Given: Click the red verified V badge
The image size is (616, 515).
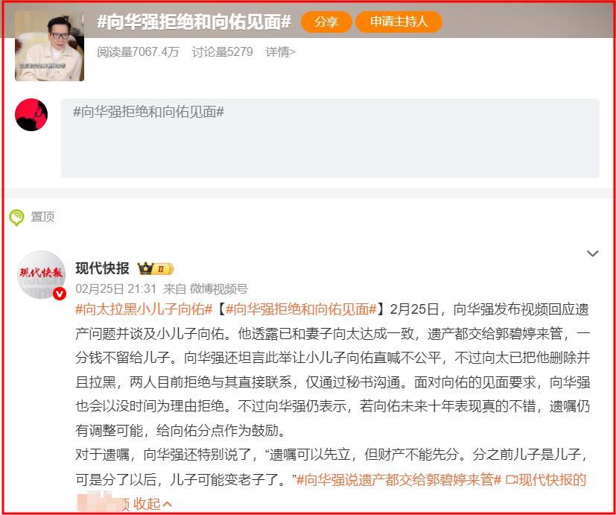Looking at the screenshot, I should click(60, 294).
